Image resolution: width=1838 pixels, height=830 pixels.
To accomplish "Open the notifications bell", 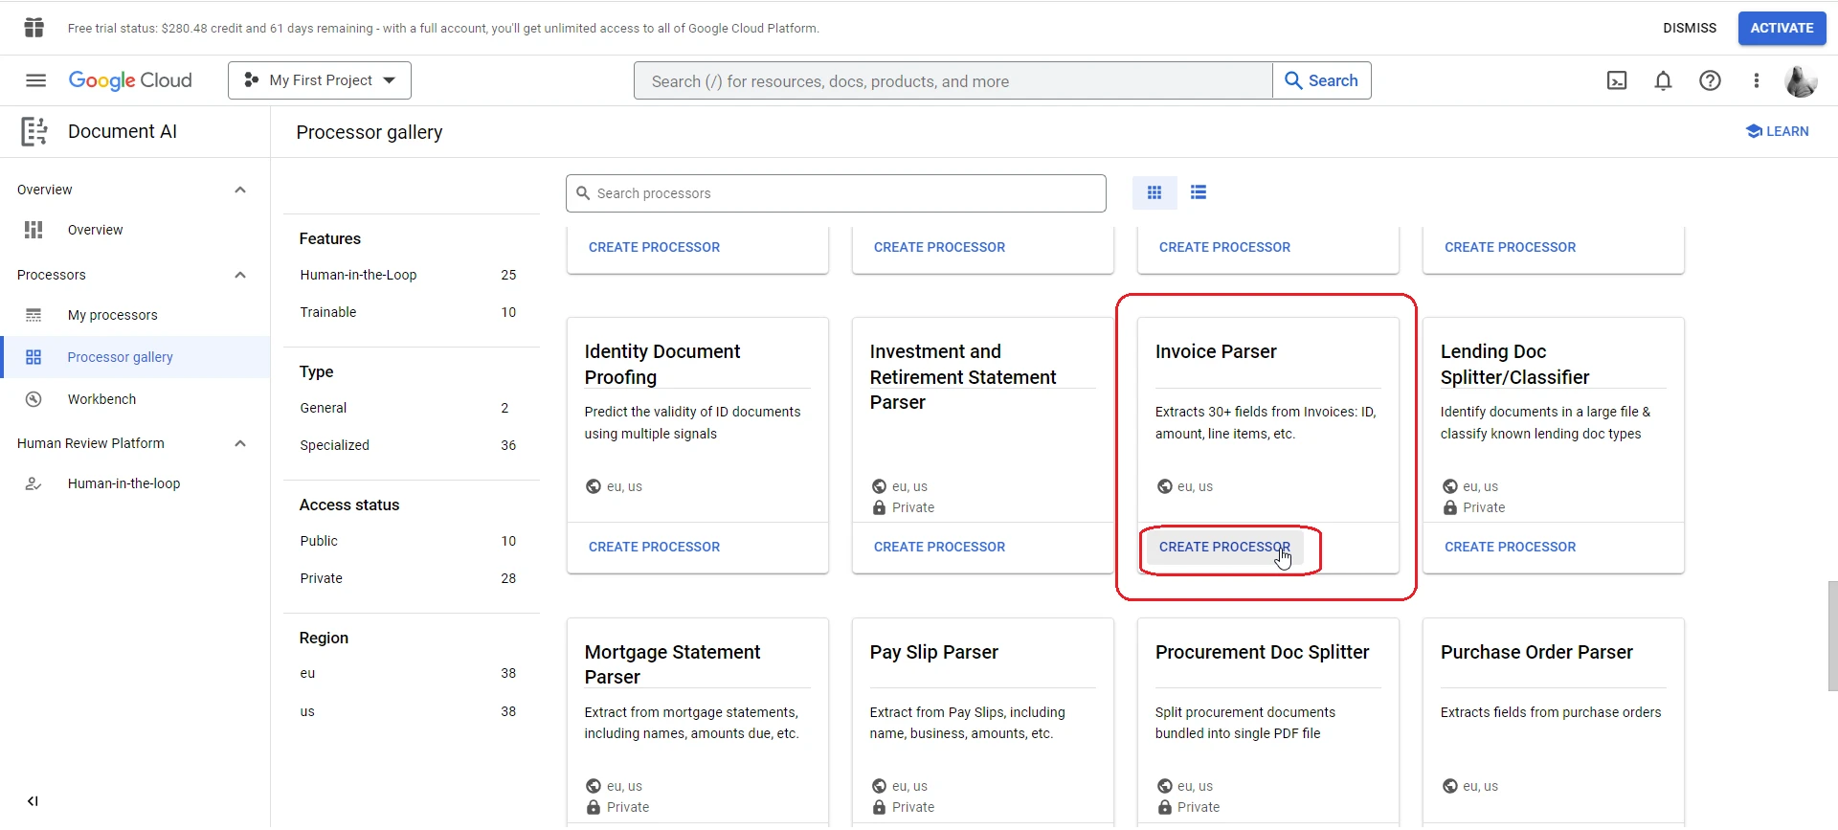I will tap(1664, 80).
